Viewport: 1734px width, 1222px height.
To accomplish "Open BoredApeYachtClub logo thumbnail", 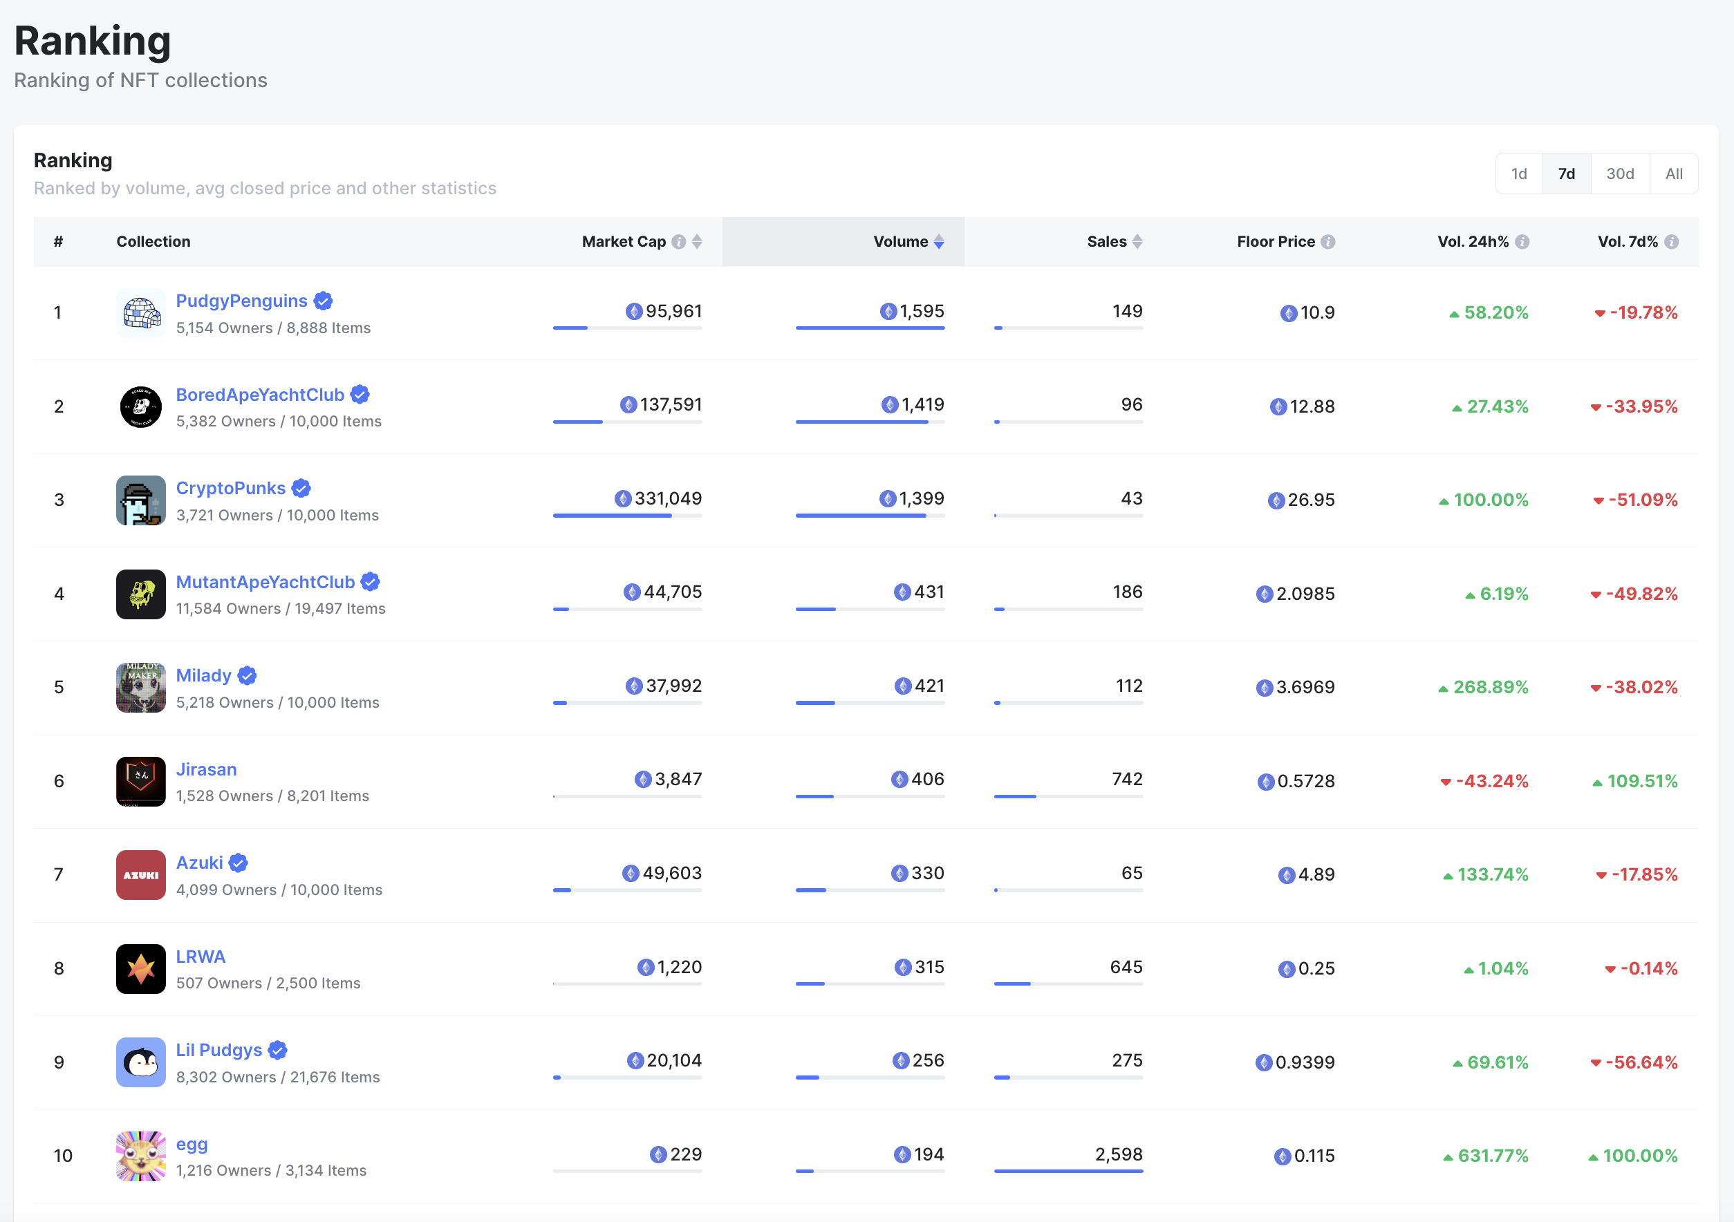I will [x=140, y=407].
